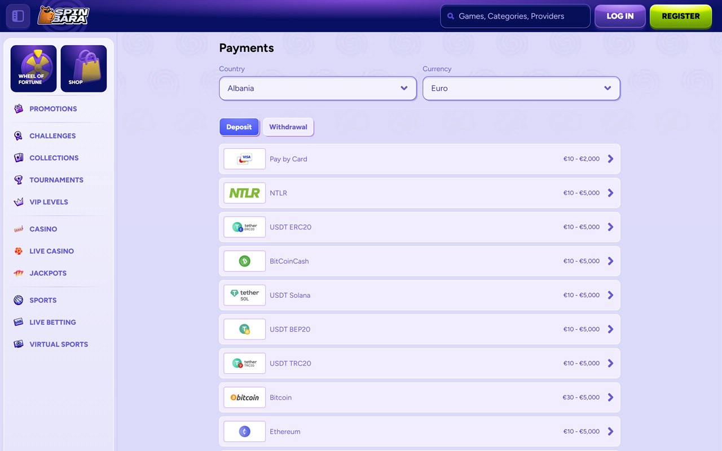
Task: Open Live Casino from the sidebar
Action: click(52, 251)
